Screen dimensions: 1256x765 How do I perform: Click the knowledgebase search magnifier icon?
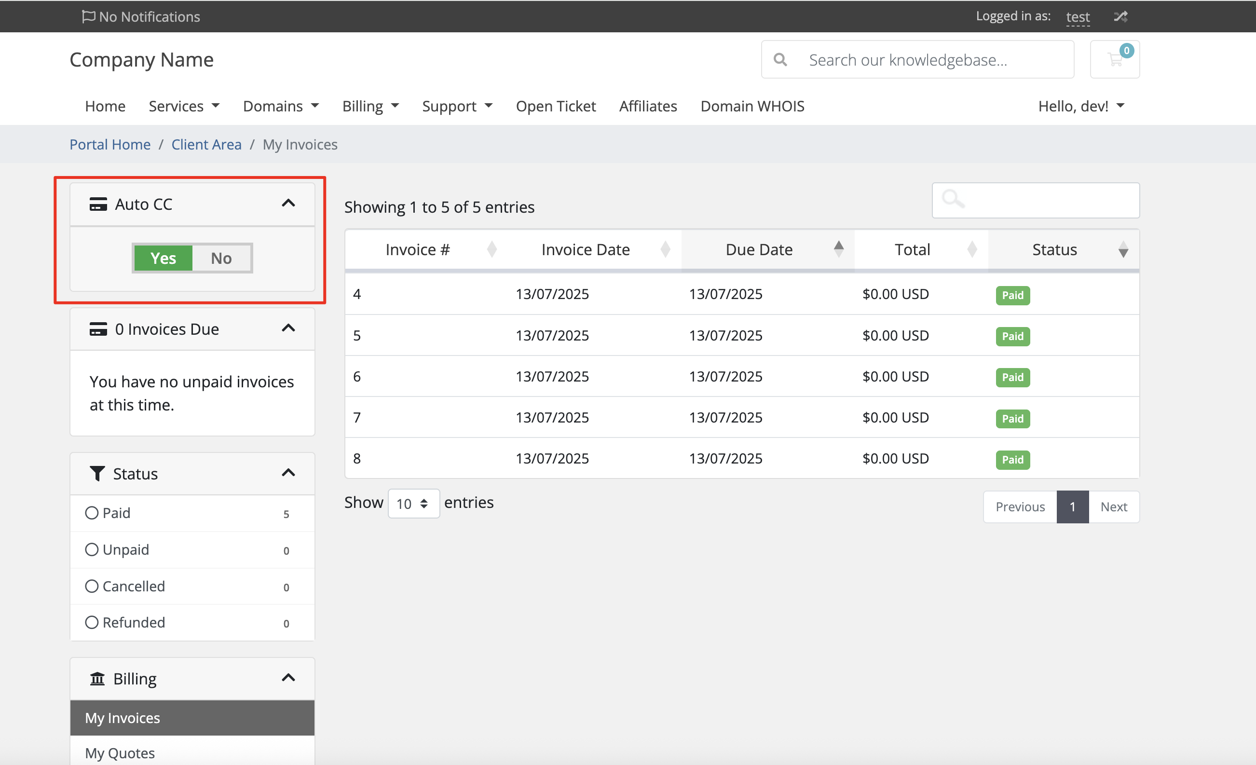tap(780, 60)
